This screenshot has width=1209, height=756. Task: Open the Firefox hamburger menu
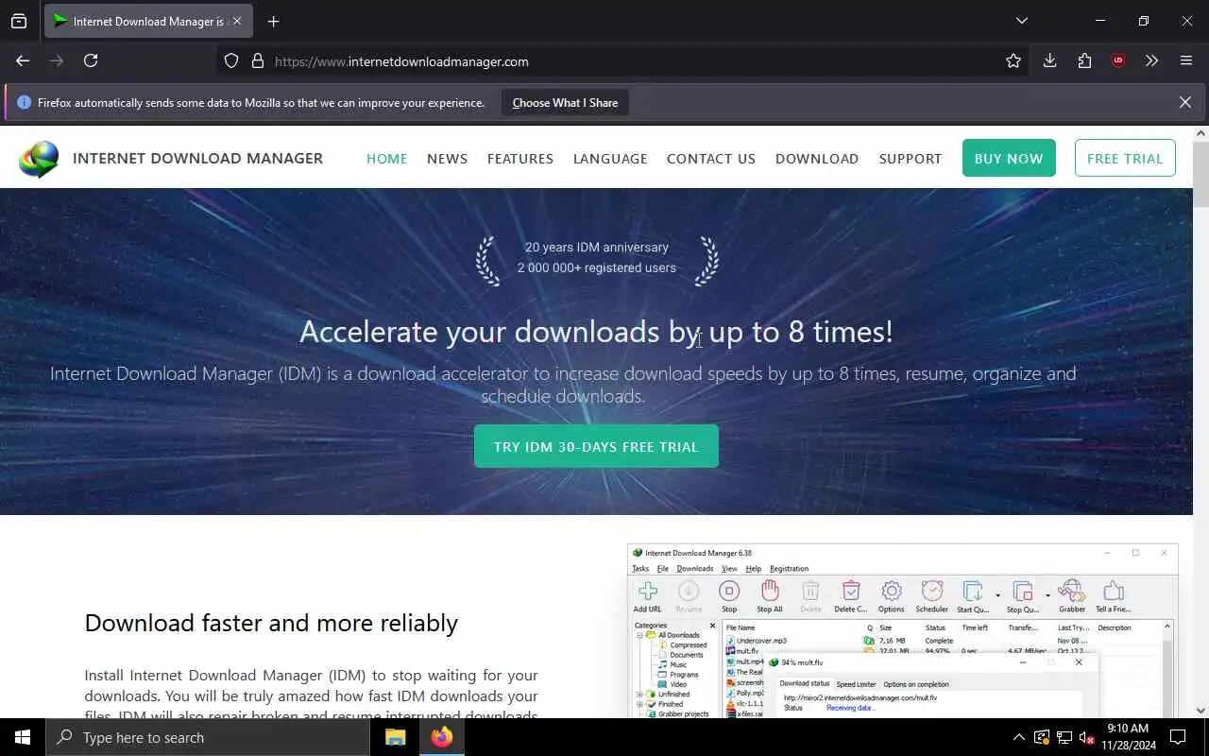coord(1186,60)
